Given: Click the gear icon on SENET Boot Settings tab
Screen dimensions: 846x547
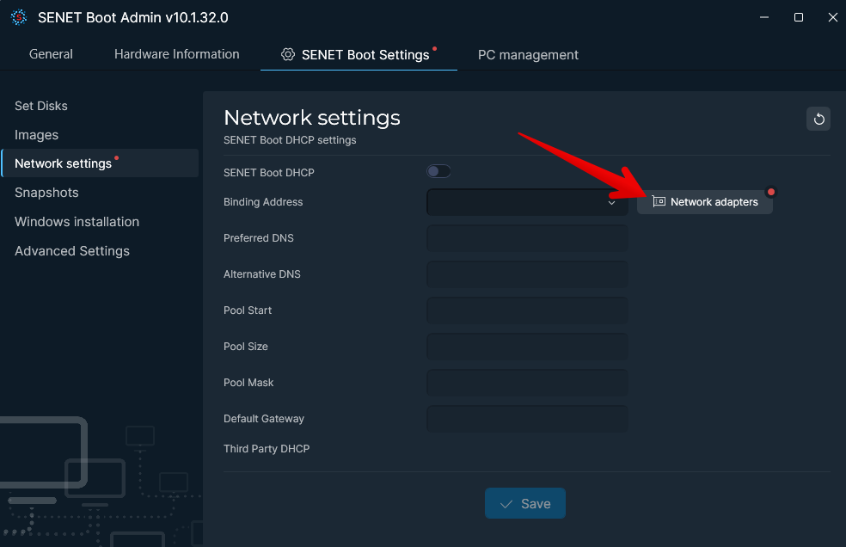Looking at the screenshot, I should point(286,54).
